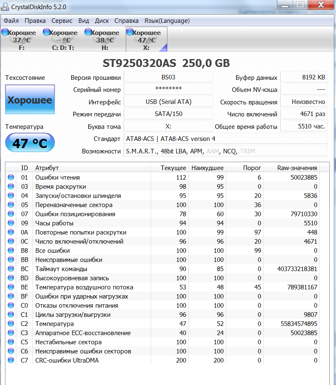Screen dimensions: 336x385
Task: Click status orb for 05 Переназначенные сектора
Action: (11, 205)
